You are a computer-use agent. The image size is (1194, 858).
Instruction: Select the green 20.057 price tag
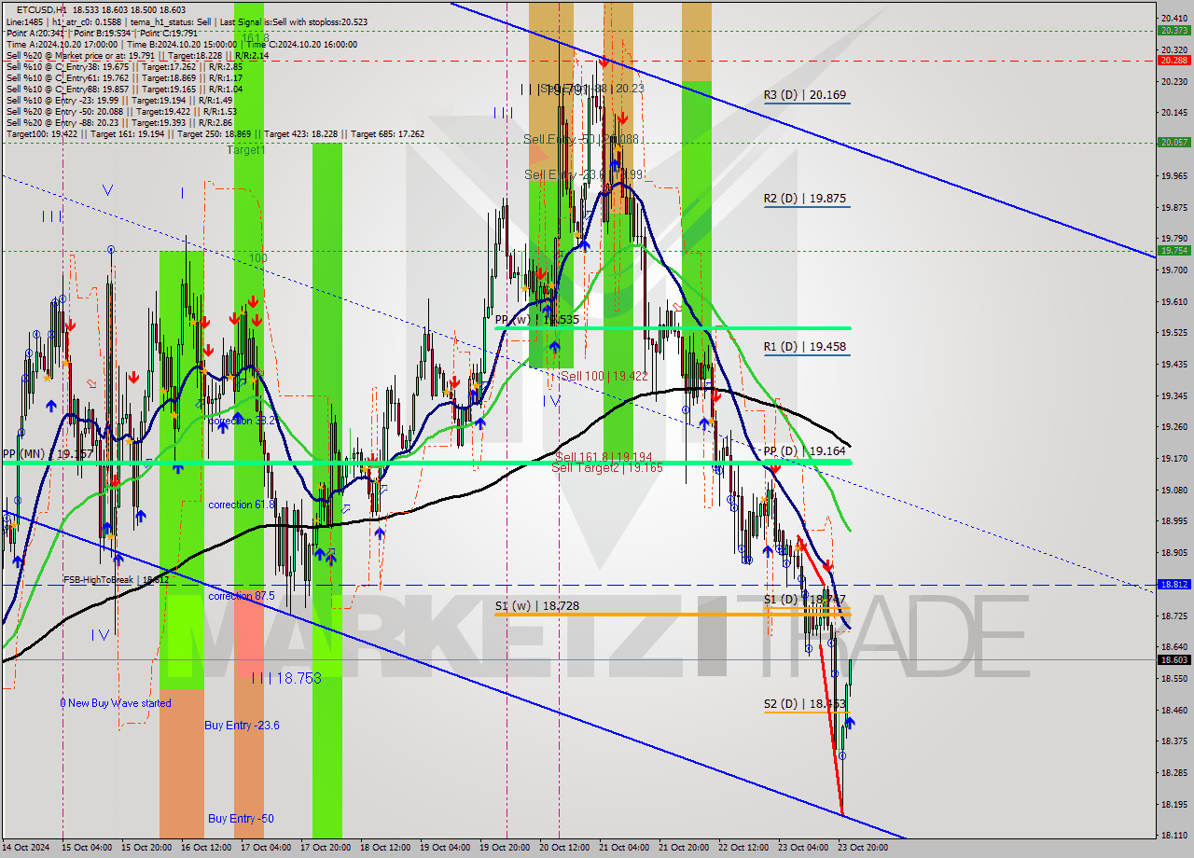(x=1173, y=142)
